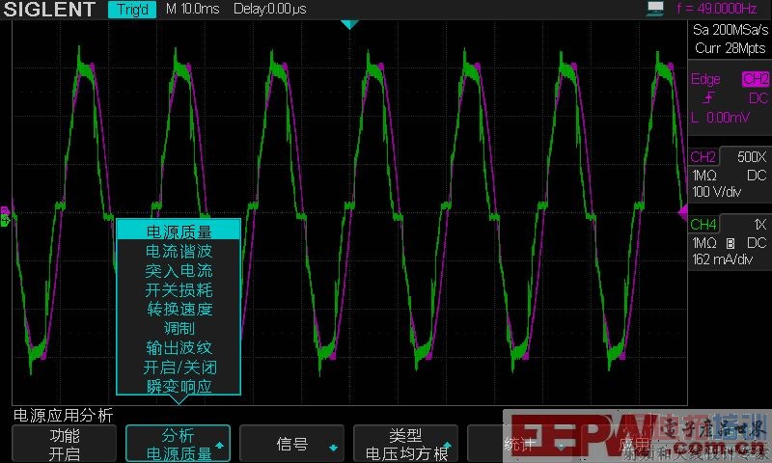Viewport: 772px width, 463px height.
Task: Open the 类型 电压均方根 selector
Action: pyautogui.click(x=405, y=444)
